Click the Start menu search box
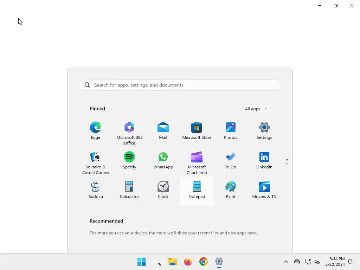The width and height of the screenshot is (360, 270). [x=180, y=85]
